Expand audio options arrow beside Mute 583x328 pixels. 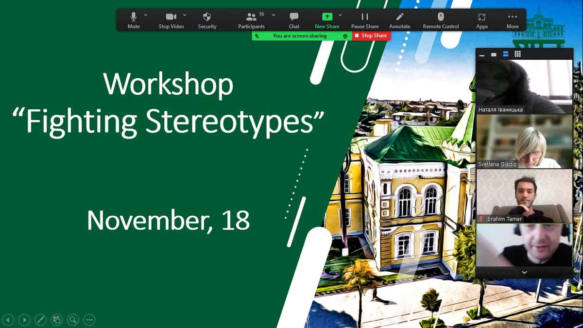(146, 15)
